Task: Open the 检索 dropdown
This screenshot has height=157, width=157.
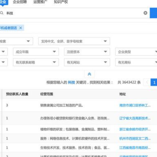Action: [17, 41]
